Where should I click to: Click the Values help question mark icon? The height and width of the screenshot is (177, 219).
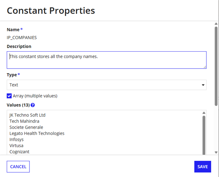(33, 105)
